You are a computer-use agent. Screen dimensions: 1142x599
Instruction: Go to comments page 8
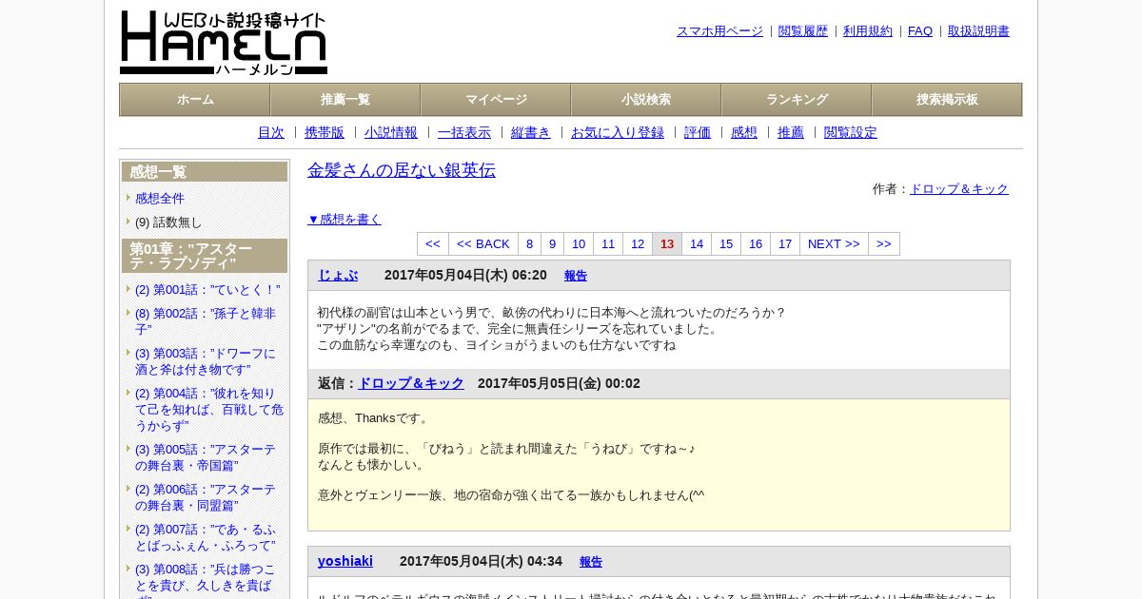tap(530, 244)
